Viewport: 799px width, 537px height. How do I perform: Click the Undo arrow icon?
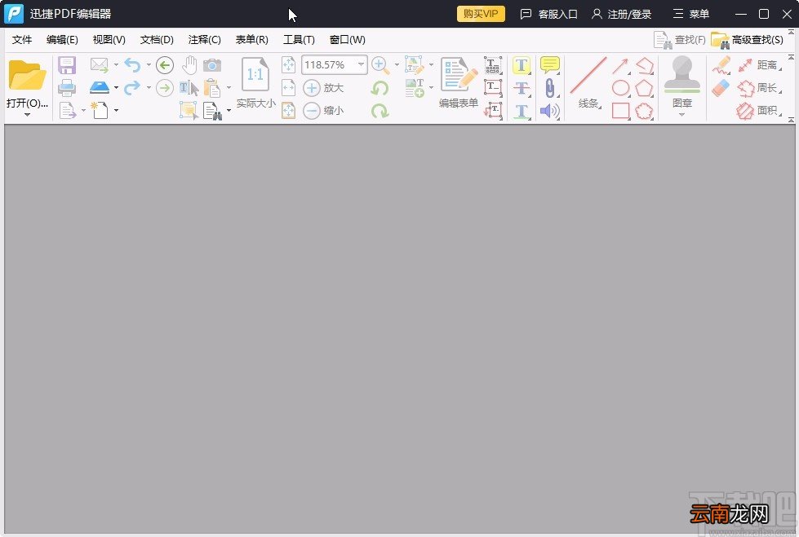tap(132, 65)
